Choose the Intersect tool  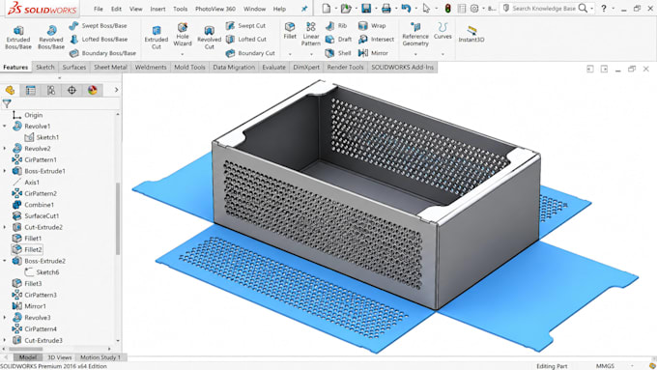point(376,39)
